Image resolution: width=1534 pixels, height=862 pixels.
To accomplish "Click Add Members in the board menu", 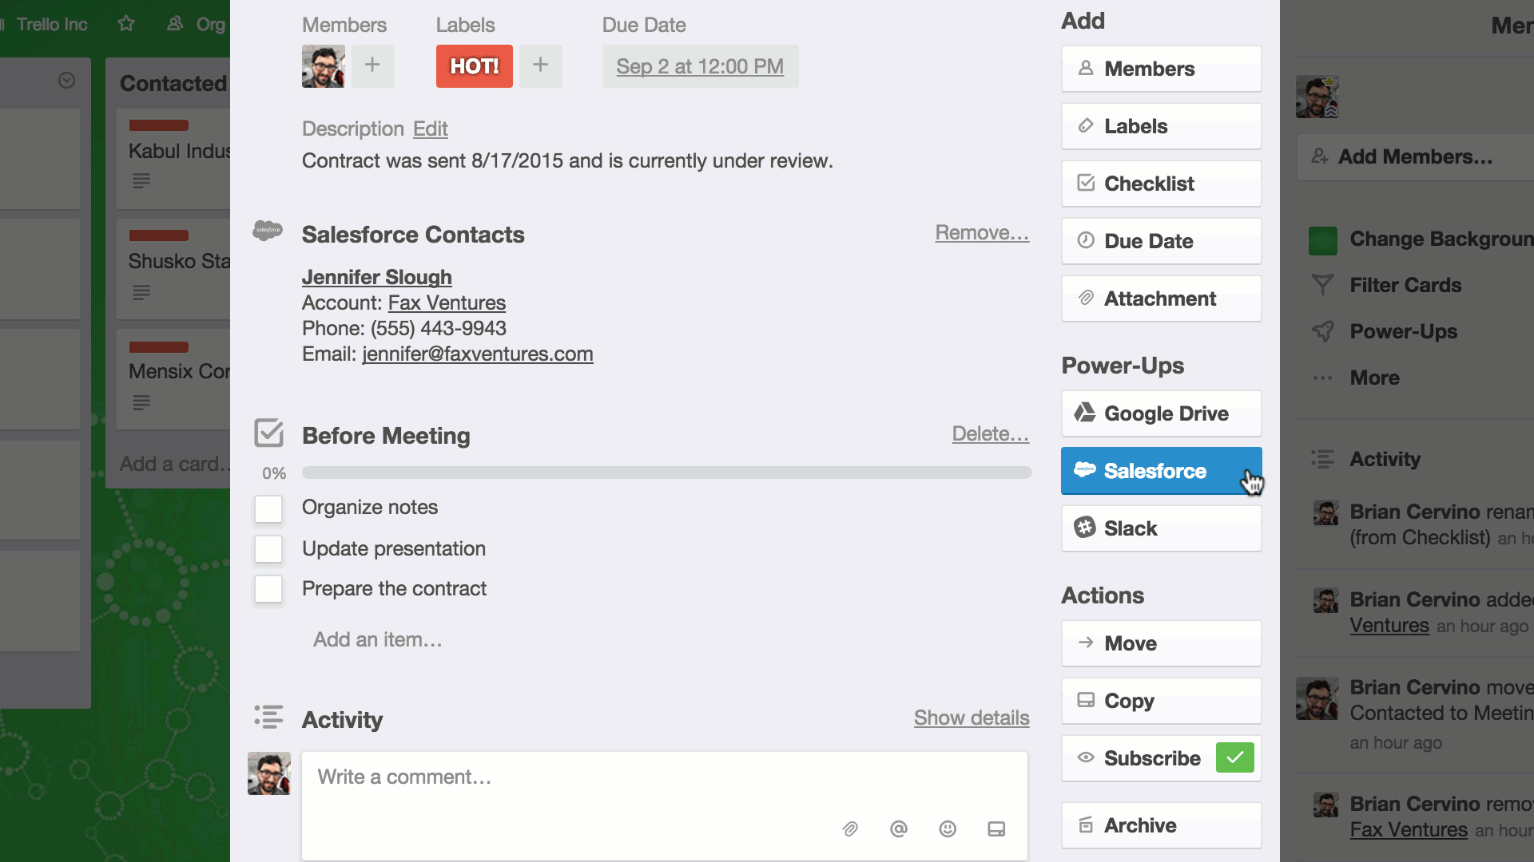I will [x=1414, y=156].
